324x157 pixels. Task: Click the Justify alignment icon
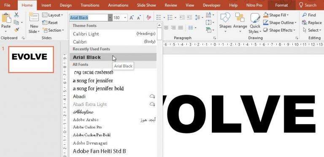[181, 27]
